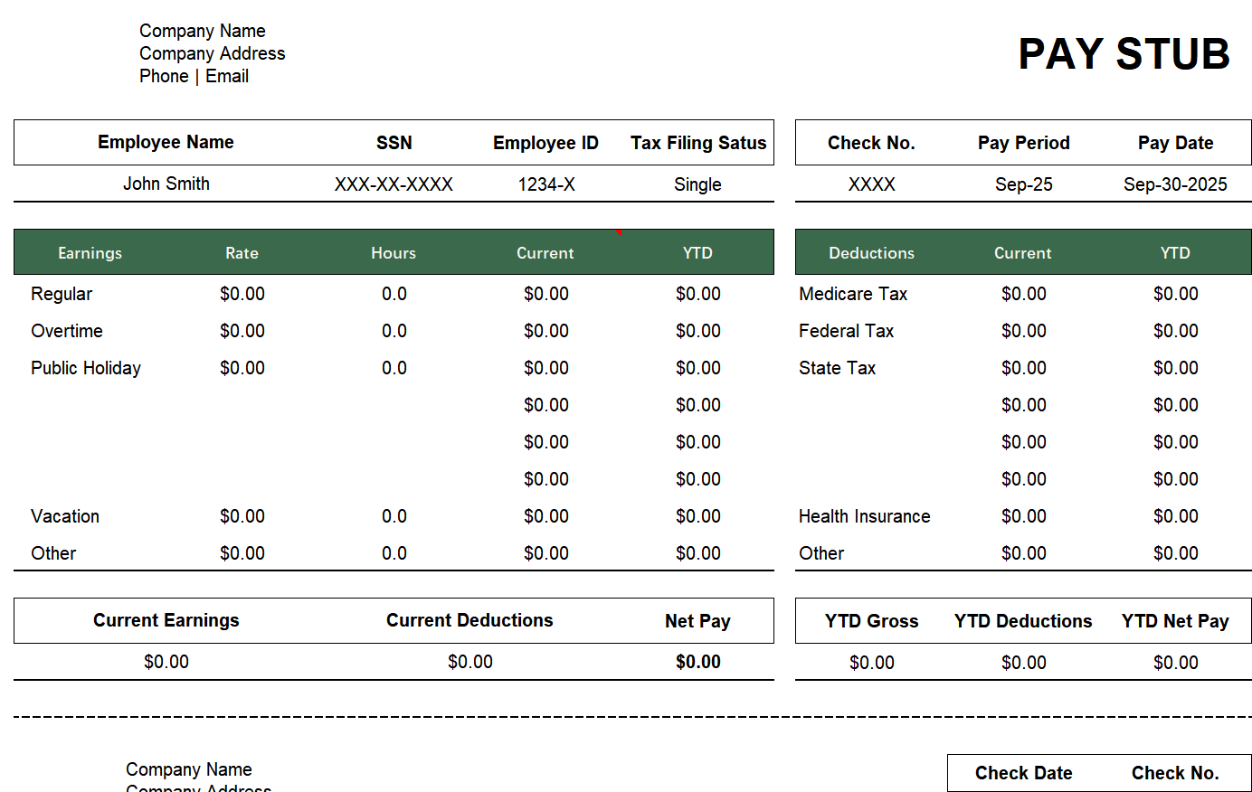Select the PAY STUB title

[x=1124, y=54]
